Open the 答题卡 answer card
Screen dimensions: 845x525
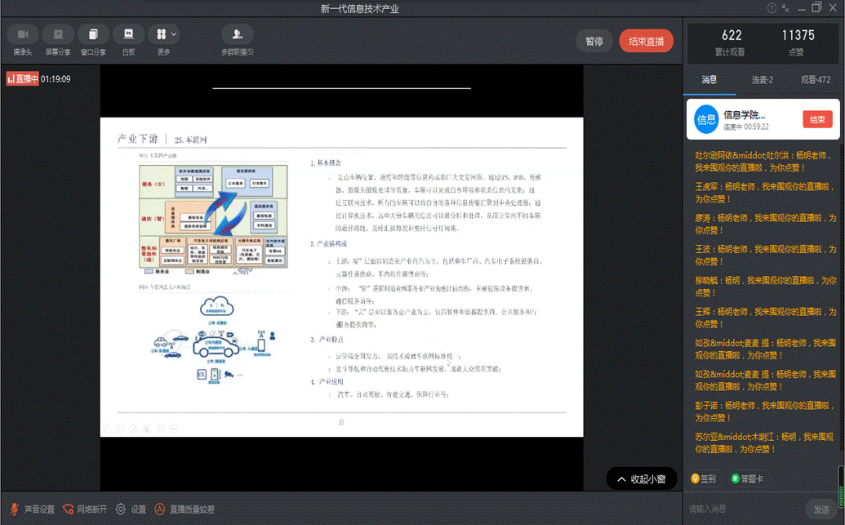point(749,478)
